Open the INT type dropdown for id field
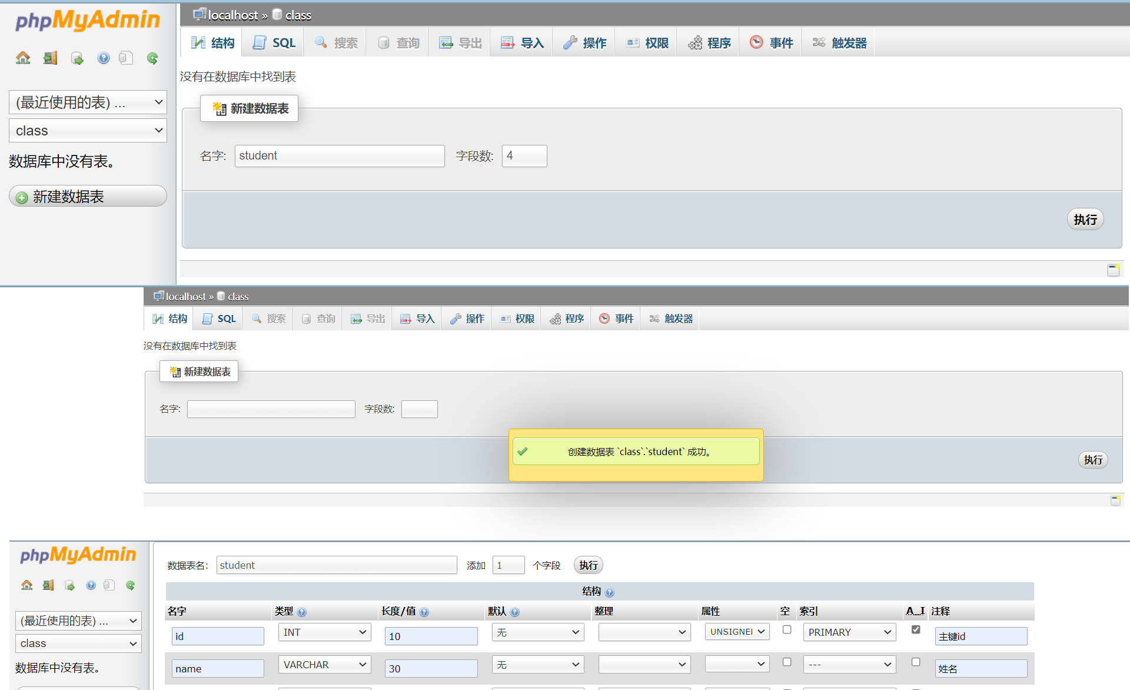The width and height of the screenshot is (1130, 690). coord(324,632)
